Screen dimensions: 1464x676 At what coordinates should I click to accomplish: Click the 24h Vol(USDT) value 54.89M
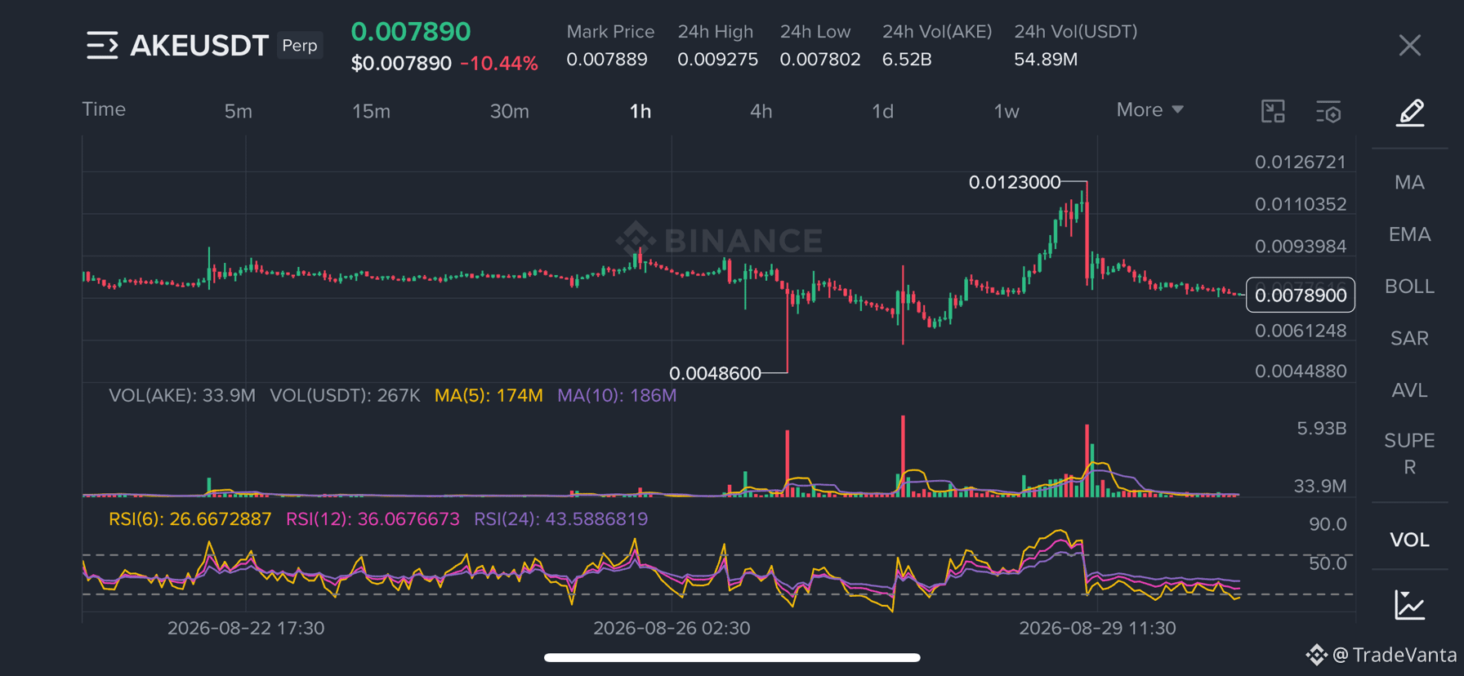[1046, 60]
